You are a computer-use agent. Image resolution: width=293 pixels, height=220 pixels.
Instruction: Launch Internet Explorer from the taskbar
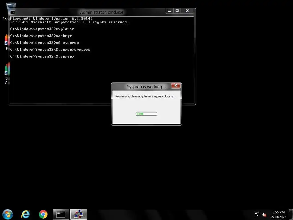click(25, 214)
